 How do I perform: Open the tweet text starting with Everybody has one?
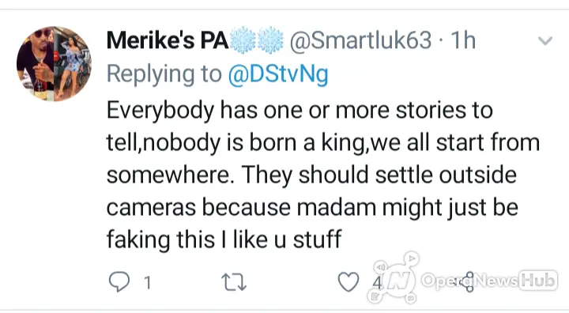pyautogui.click(x=323, y=175)
